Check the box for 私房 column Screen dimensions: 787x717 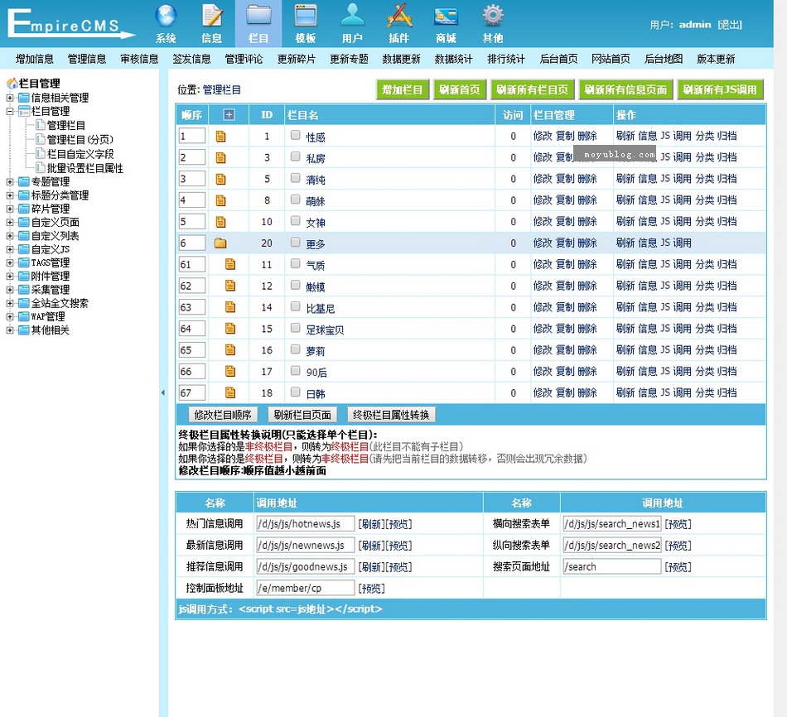point(295,156)
